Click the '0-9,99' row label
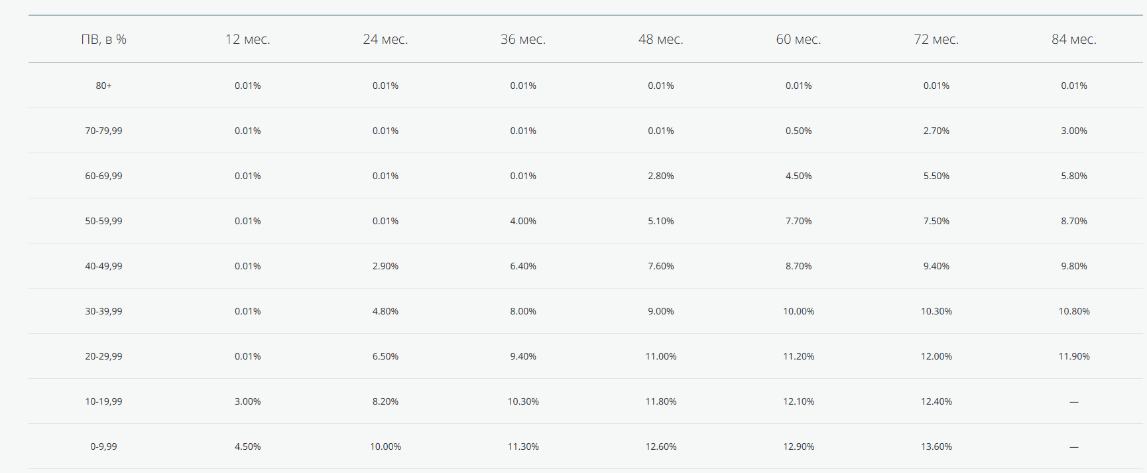 103,446
